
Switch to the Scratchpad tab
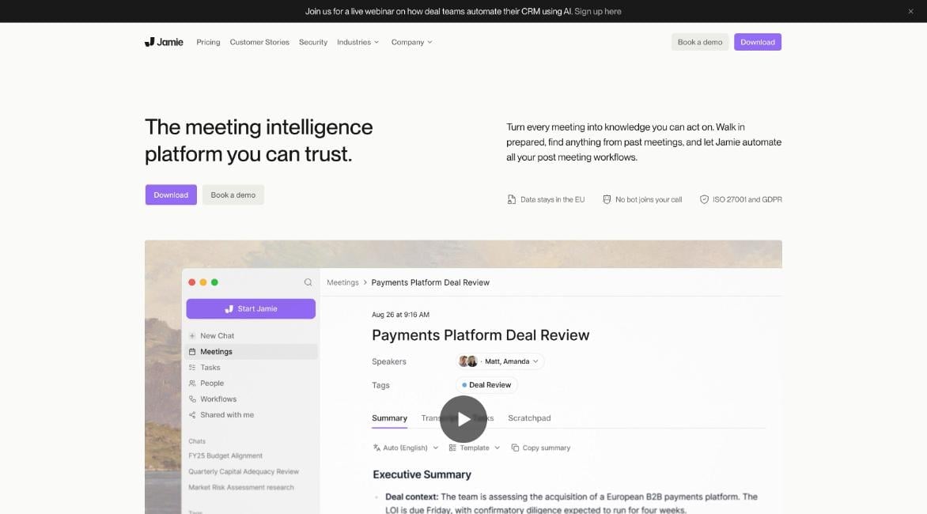(529, 418)
